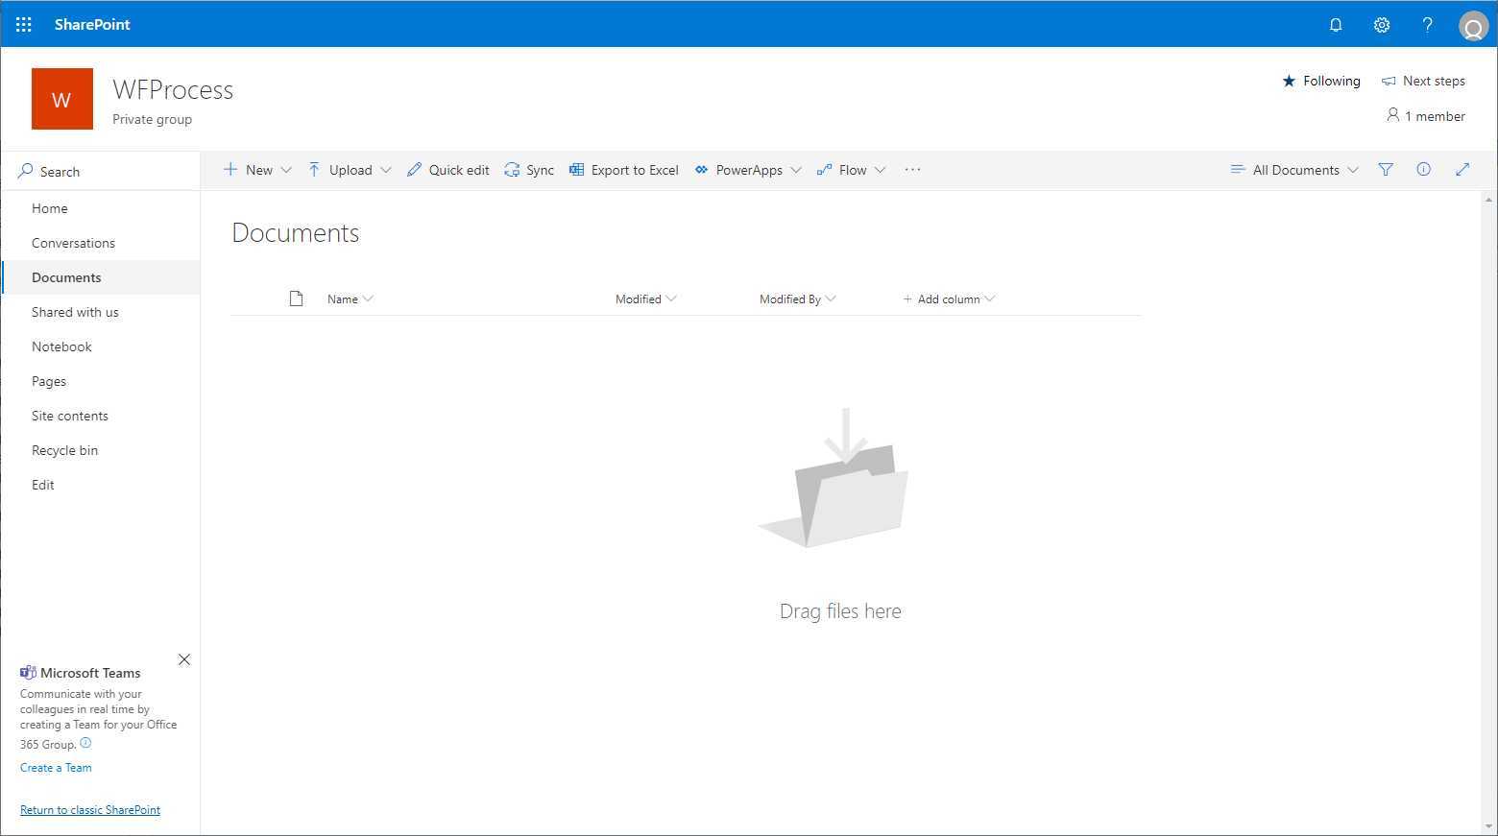Click the expand content arrow icon

coord(1462,170)
